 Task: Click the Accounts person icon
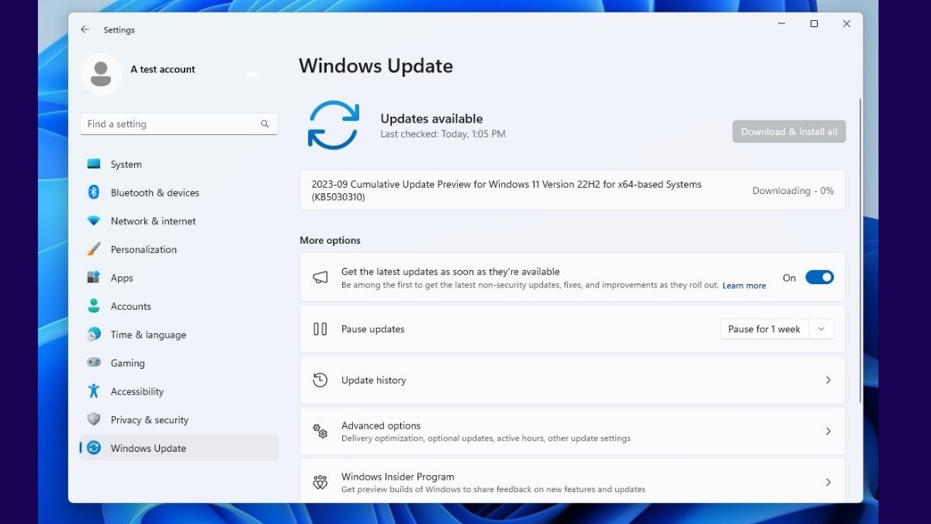point(94,306)
